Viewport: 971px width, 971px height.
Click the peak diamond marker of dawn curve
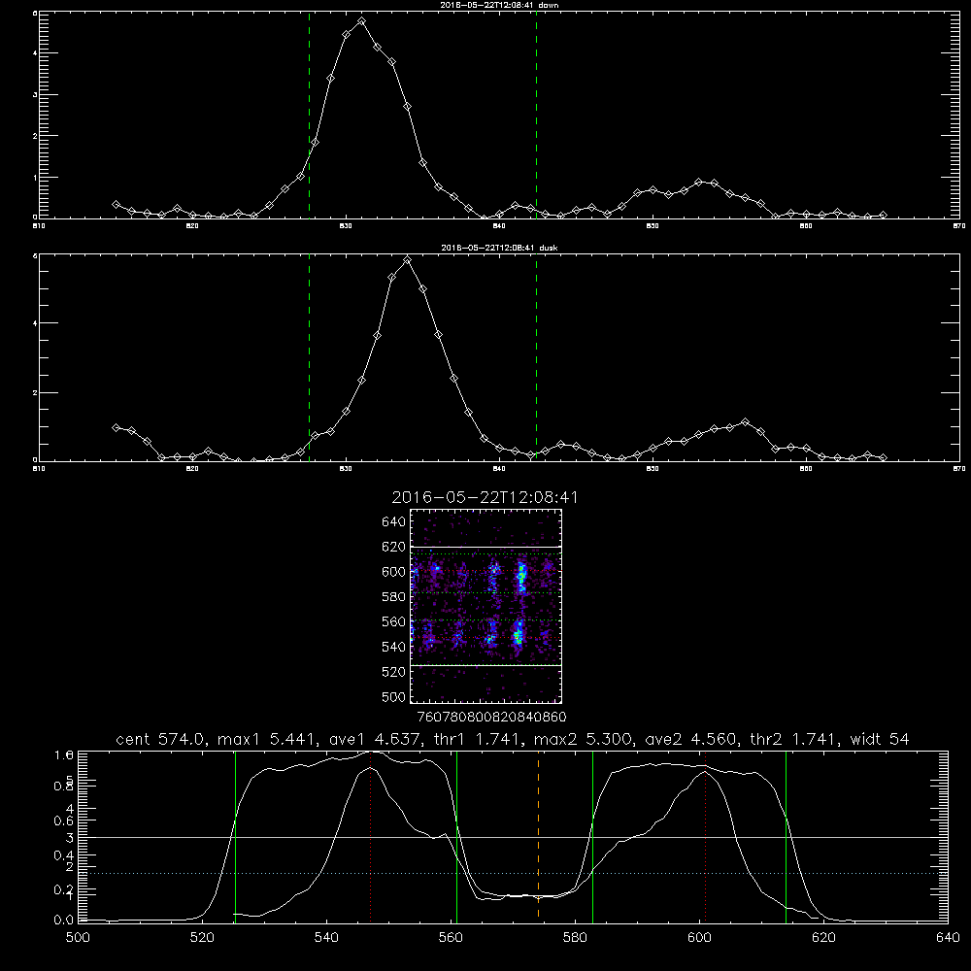[361, 21]
